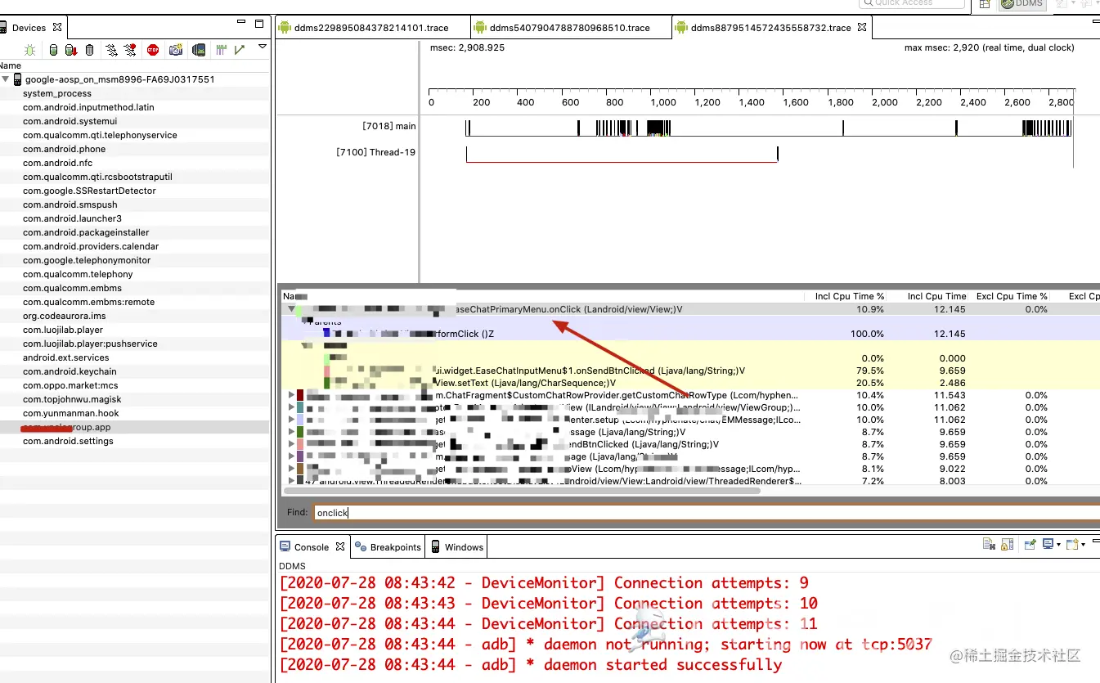1100x683 pixels.
Task: Select com.oppo.market:mcs process
Action: point(135,385)
